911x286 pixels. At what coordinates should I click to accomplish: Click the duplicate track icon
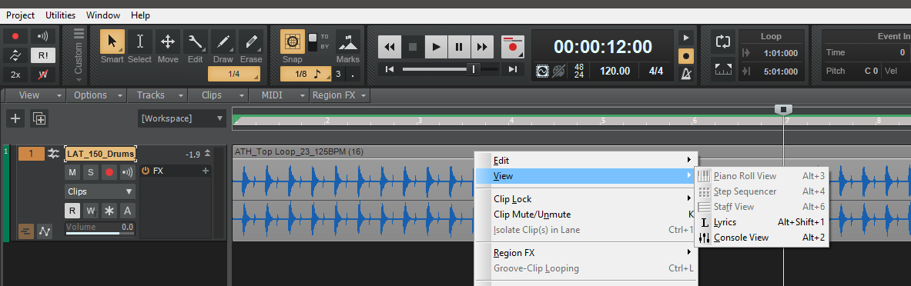point(39,119)
